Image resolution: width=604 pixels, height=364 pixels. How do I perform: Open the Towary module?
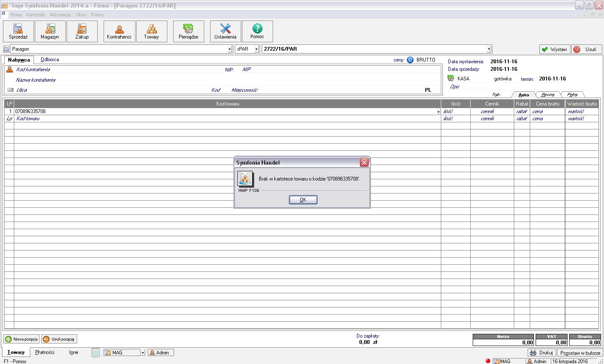coord(152,31)
